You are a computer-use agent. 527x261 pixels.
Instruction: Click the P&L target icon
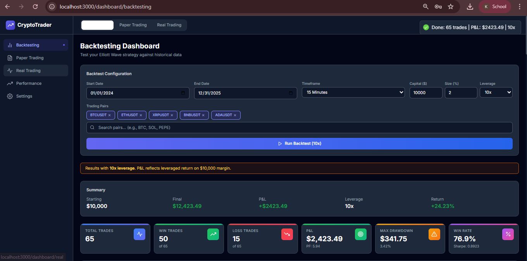point(360,234)
